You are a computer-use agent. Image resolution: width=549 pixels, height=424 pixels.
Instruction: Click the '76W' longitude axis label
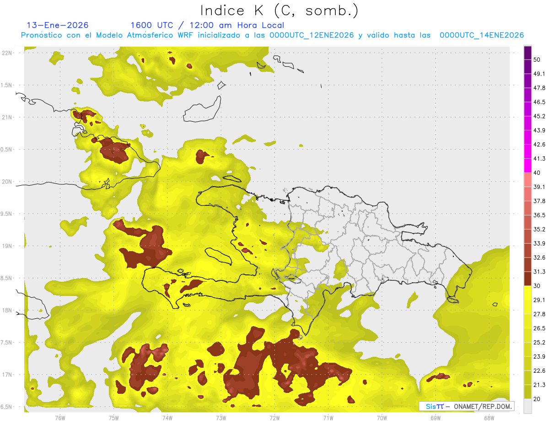click(60, 418)
